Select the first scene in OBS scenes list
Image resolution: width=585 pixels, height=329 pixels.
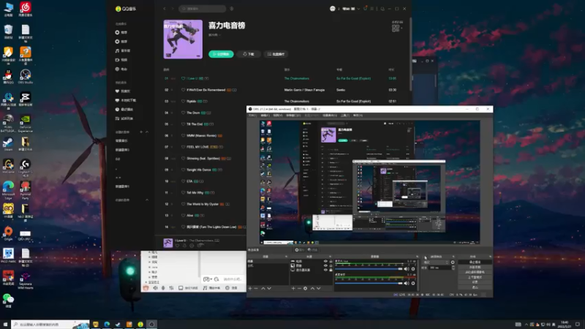click(x=268, y=262)
